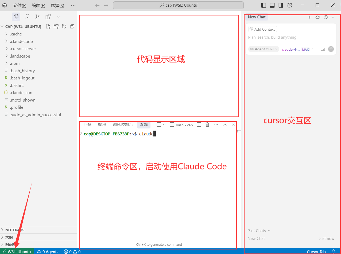Refresh the Explorer file tree

(x=64, y=26)
